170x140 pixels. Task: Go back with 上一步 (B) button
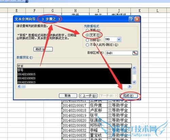coord(88,96)
